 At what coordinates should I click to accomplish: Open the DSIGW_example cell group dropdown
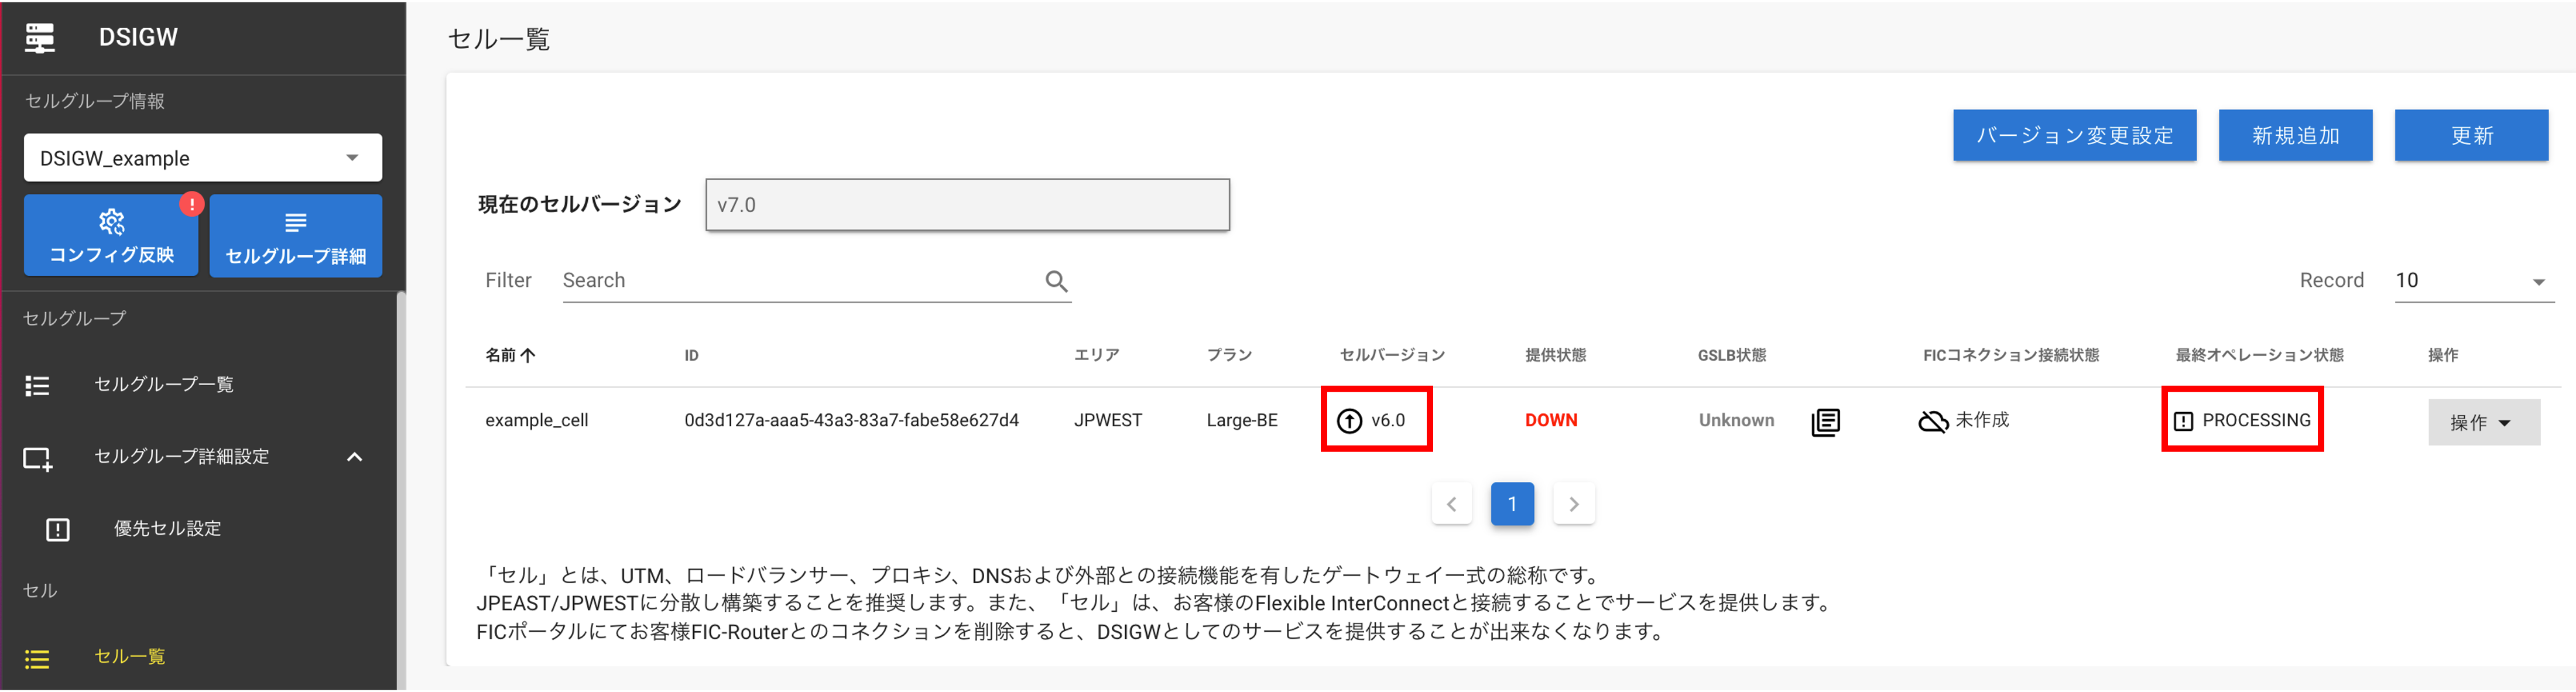pos(203,158)
